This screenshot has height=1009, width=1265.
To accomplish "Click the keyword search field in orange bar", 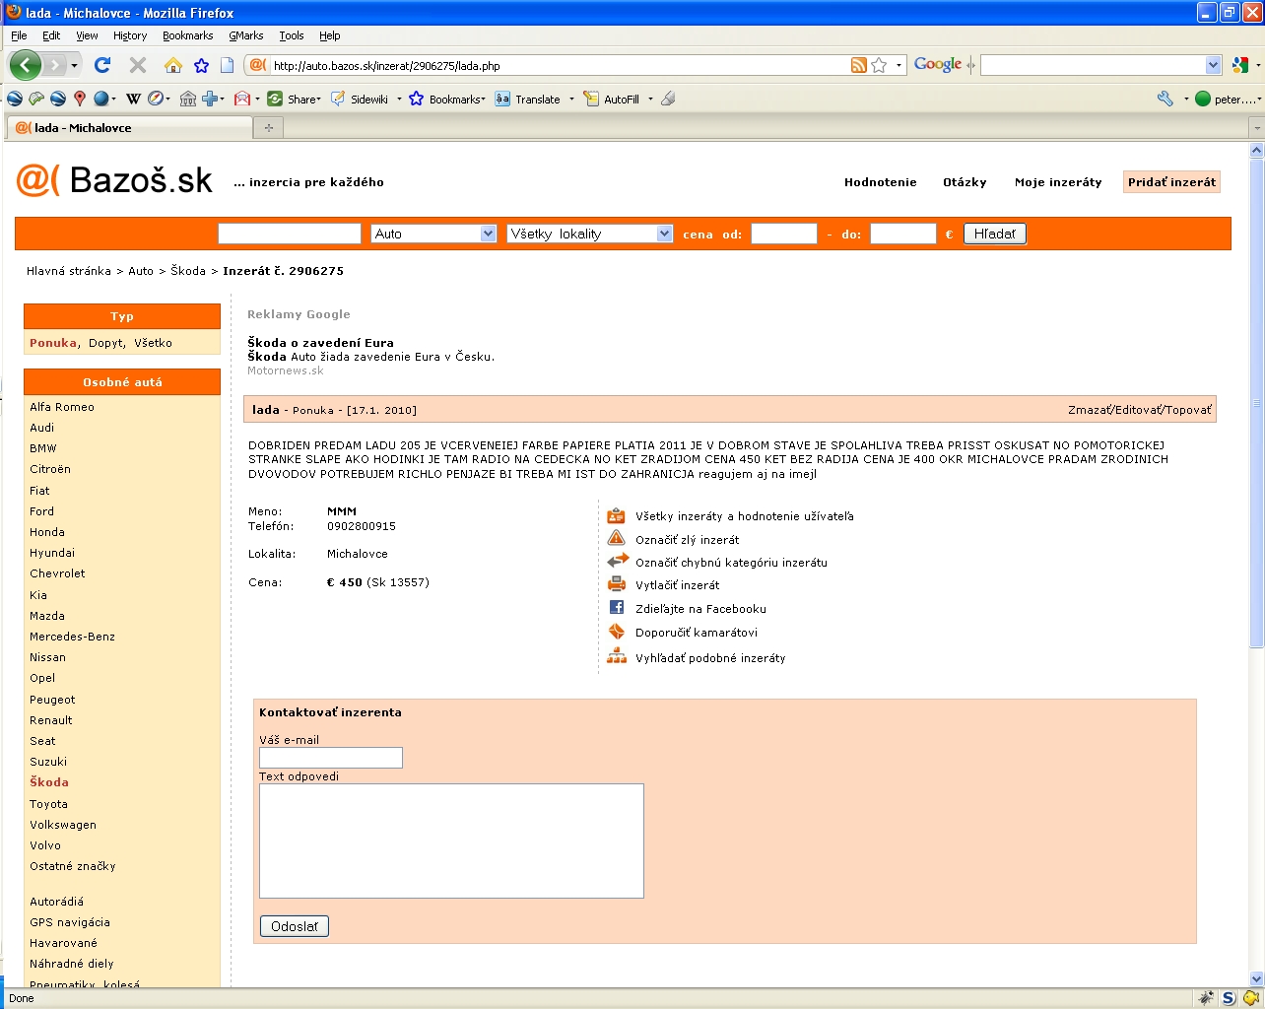I will pyautogui.click(x=290, y=234).
